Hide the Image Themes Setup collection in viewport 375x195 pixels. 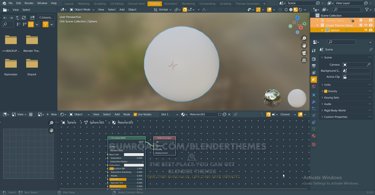pos(366,25)
